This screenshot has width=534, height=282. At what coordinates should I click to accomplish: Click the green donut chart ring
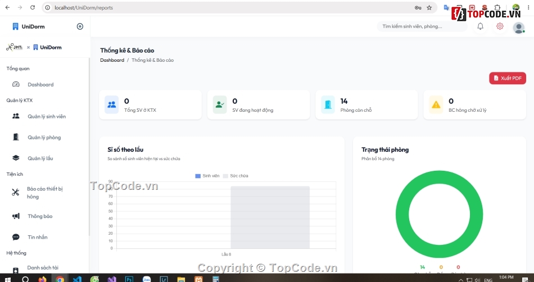(440, 178)
